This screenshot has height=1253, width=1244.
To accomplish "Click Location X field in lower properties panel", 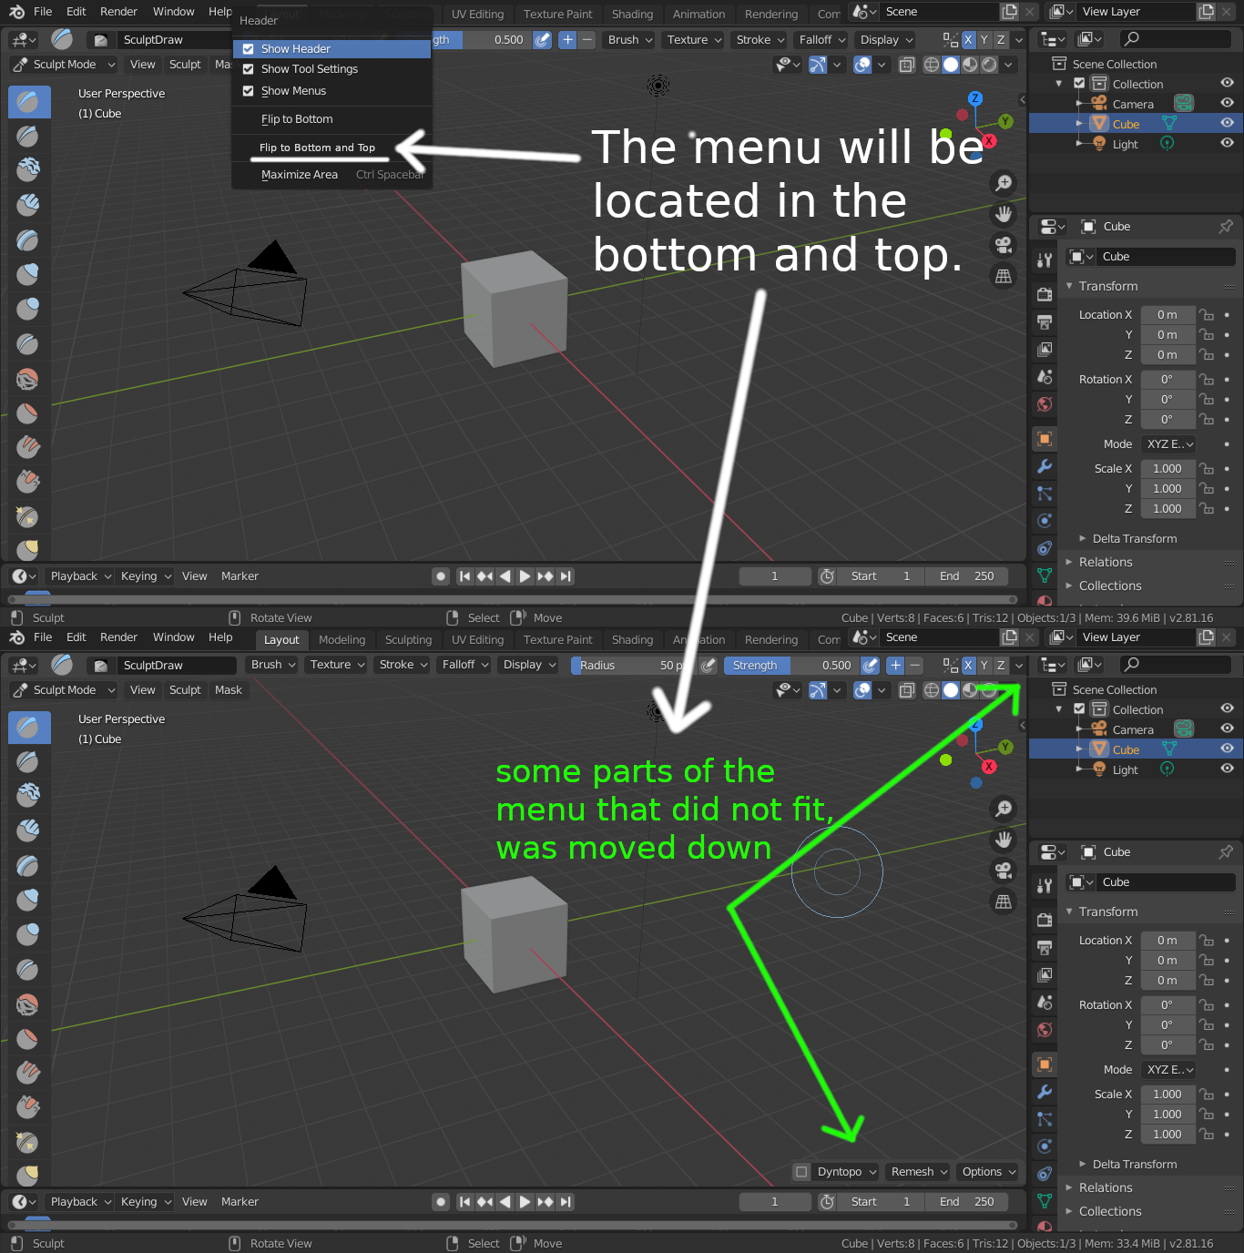I will [1167, 941].
